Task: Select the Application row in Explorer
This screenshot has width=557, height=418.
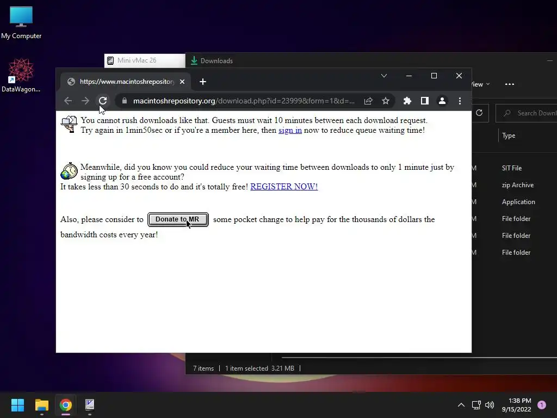Action: click(514, 202)
